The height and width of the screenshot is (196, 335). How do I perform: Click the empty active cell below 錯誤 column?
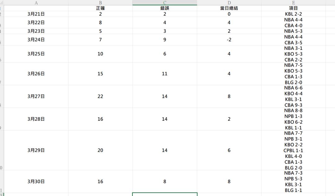[x=165, y=194]
